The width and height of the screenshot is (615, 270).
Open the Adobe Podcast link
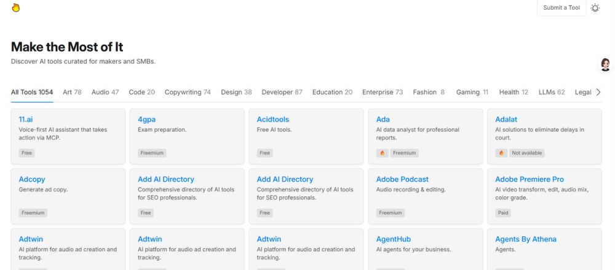pos(402,179)
